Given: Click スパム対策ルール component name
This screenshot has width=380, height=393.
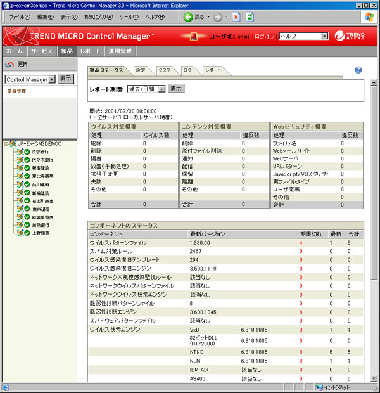Looking at the screenshot, I should pyautogui.click(x=111, y=252).
